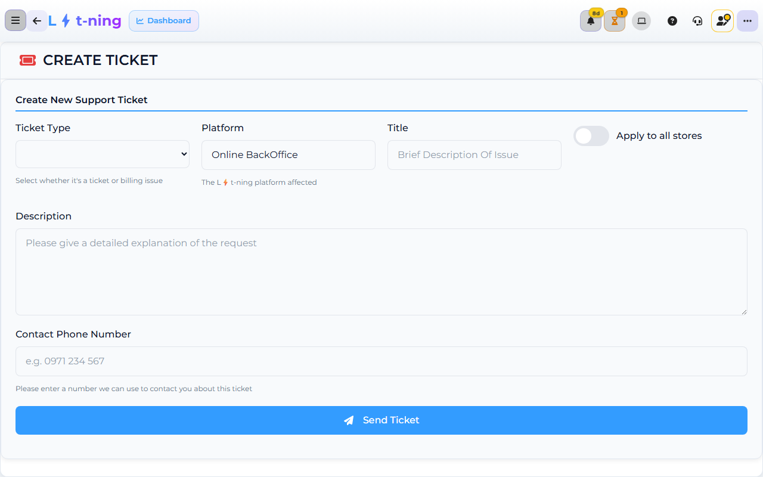Click into the Description text area
Viewport: 763px width, 477px height.
click(x=381, y=272)
